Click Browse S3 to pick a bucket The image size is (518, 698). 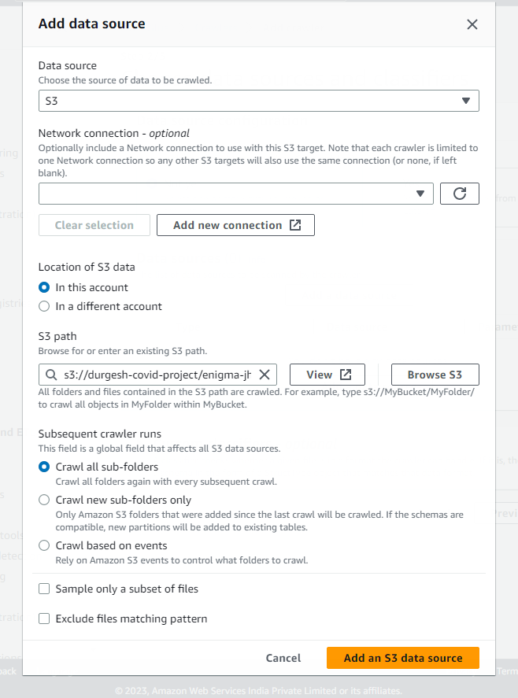pyautogui.click(x=435, y=374)
